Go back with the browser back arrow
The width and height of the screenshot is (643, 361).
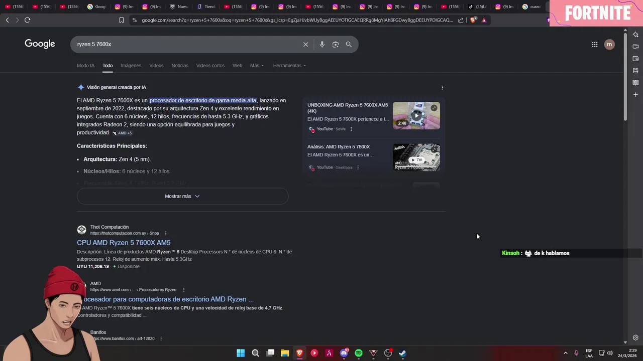click(7, 20)
